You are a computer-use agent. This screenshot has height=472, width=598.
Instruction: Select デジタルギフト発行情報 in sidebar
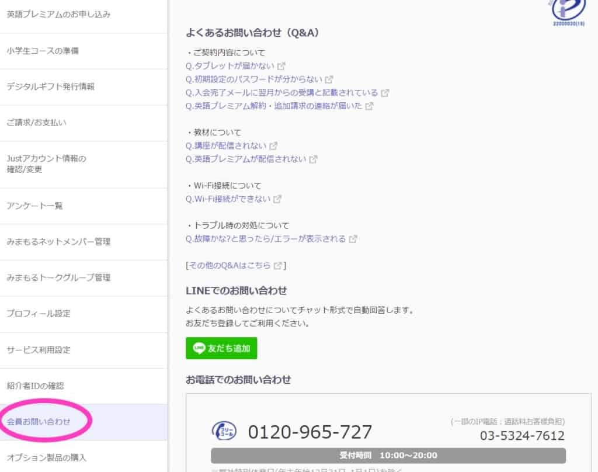pos(50,86)
